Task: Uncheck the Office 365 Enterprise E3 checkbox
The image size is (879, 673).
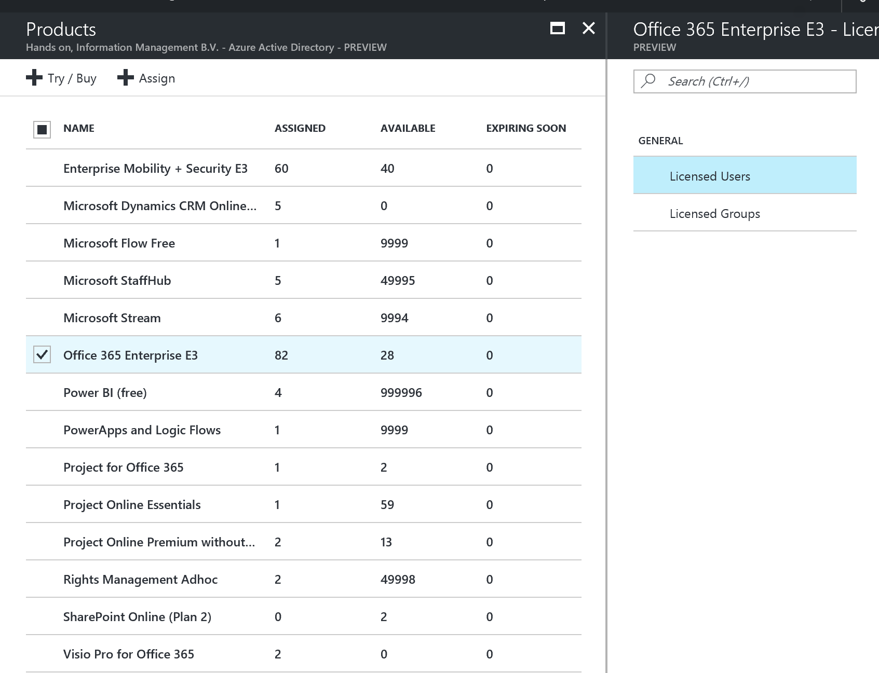Action: (42, 355)
